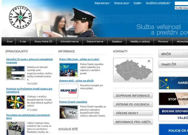Switch the site to English
Image resolution: width=188 pixels, height=135 pixels.
click(x=137, y=3)
